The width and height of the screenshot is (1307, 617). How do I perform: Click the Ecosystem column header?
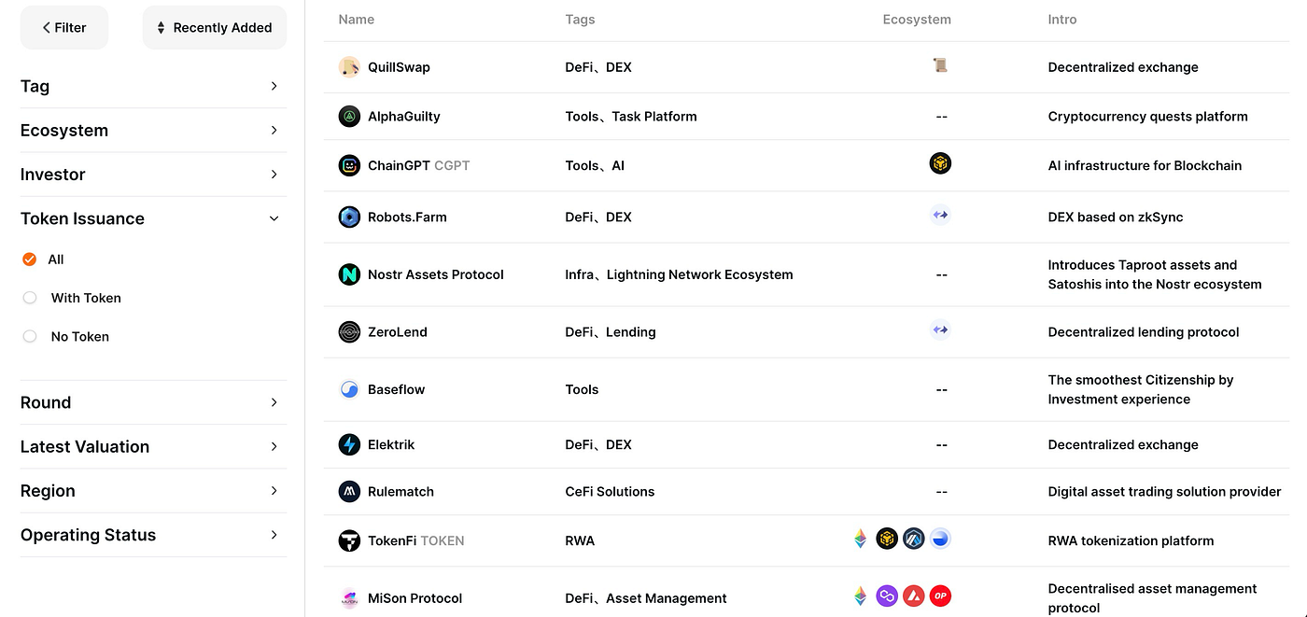click(917, 20)
